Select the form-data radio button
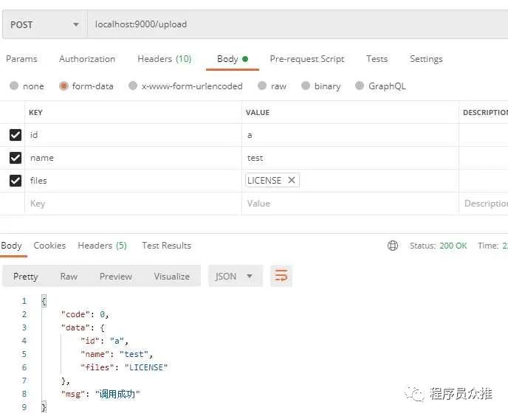The height and width of the screenshot is (416, 508). tap(63, 86)
